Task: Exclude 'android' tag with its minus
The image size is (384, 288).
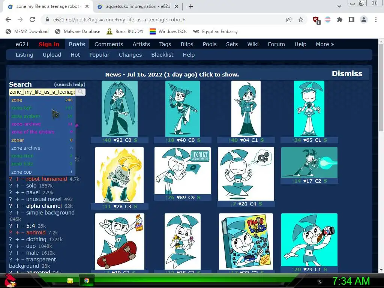Action: [x=22, y=232]
